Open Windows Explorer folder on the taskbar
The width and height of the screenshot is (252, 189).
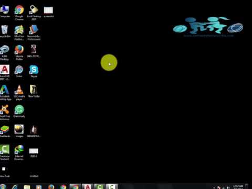pyautogui.click(x=27, y=186)
